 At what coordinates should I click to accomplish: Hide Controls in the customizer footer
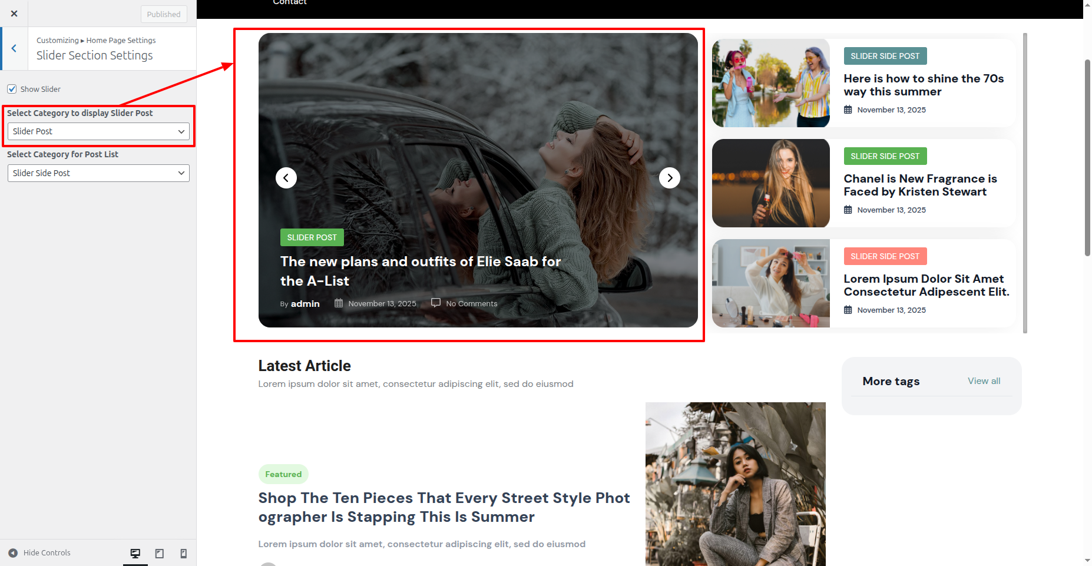39,552
